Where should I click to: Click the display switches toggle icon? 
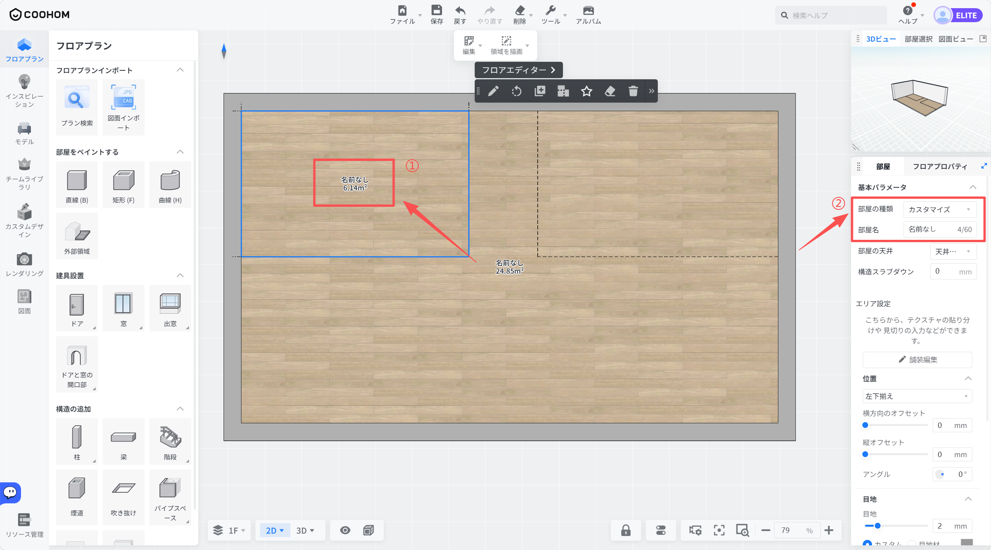[661, 530]
